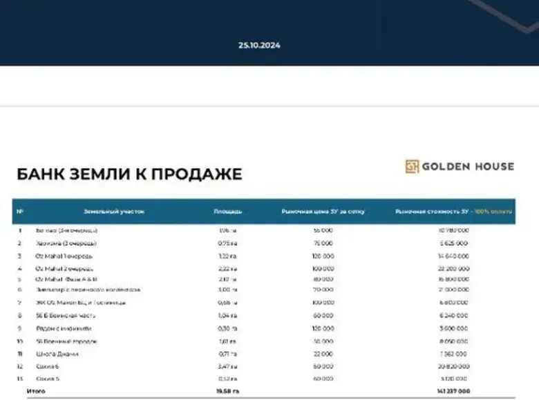539x400 pixels.
Task: Click the 70 000 price in row 6
Action: pyautogui.click(x=323, y=290)
